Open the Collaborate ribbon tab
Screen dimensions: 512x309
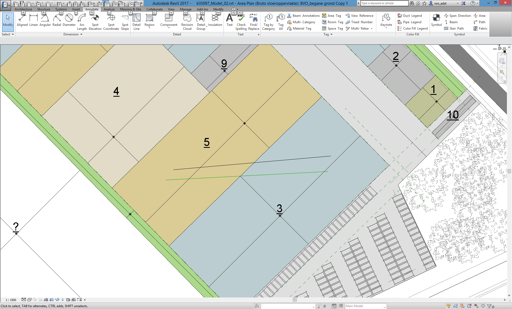[154, 9]
